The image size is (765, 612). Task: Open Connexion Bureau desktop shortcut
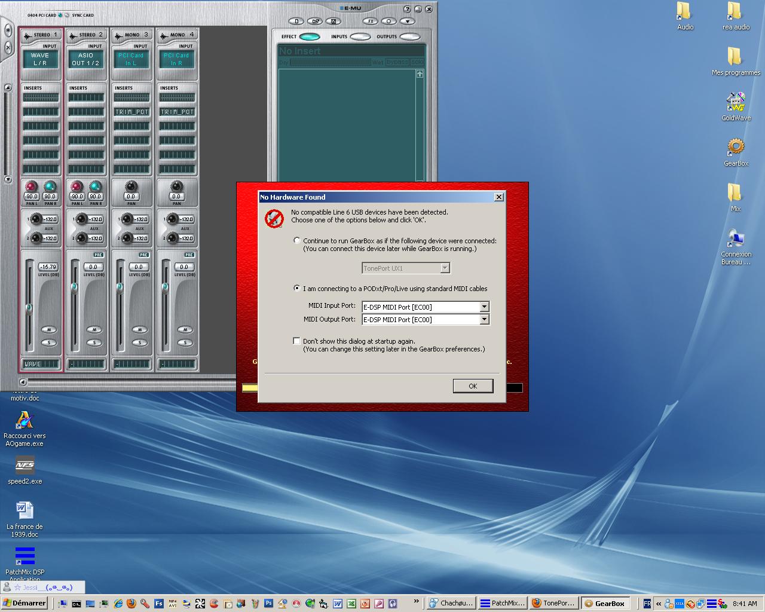736,247
